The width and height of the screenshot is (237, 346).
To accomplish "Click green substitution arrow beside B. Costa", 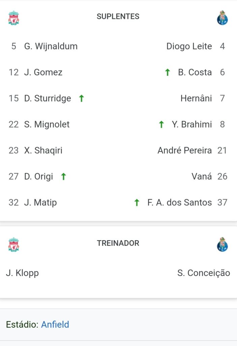I will (167, 72).
